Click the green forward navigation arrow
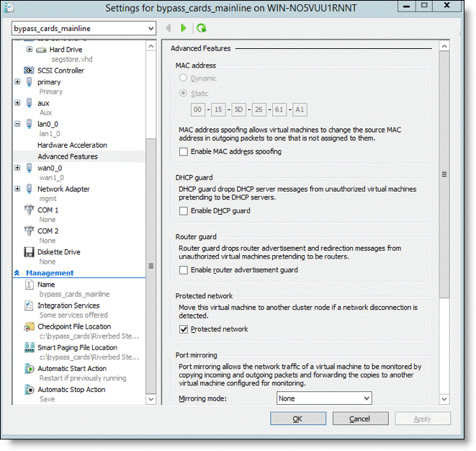The image size is (476, 451). point(184,28)
